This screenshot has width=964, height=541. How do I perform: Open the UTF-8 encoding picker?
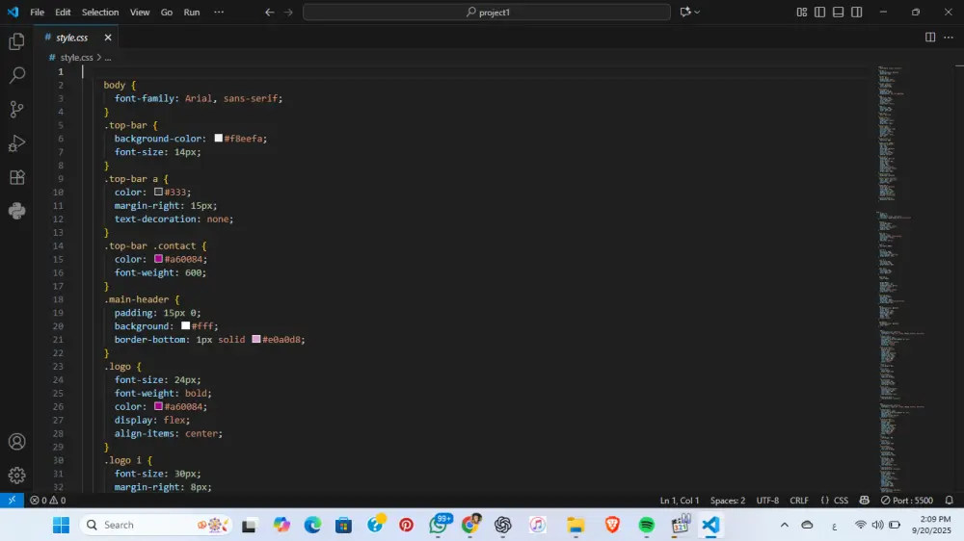[x=767, y=500]
